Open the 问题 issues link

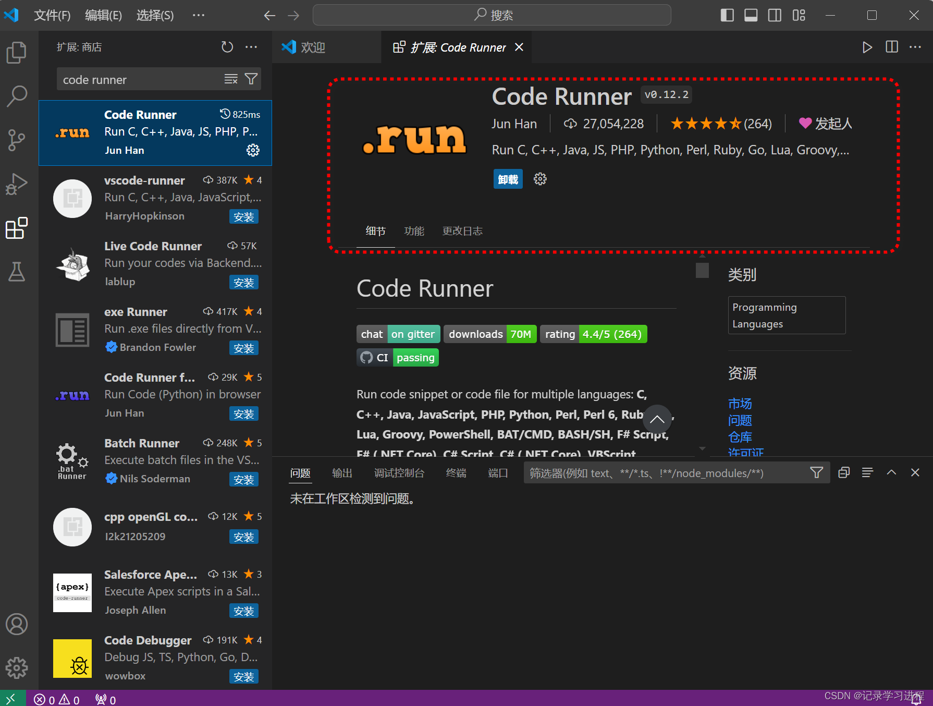[x=740, y=420]
